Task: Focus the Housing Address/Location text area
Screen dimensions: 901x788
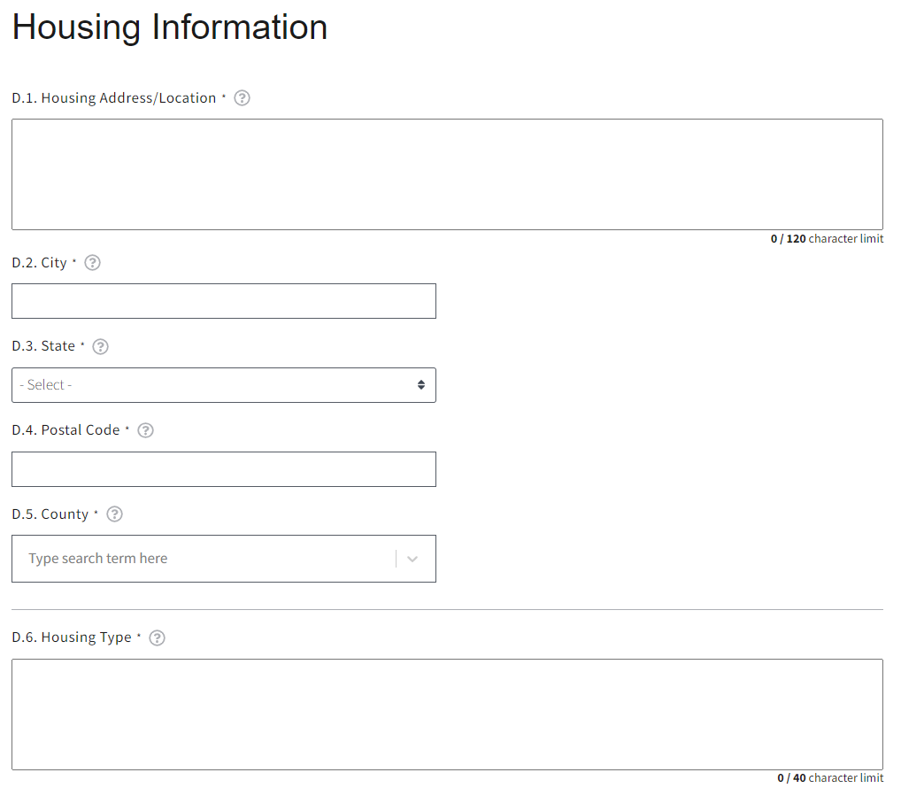Action: (447, 174)
